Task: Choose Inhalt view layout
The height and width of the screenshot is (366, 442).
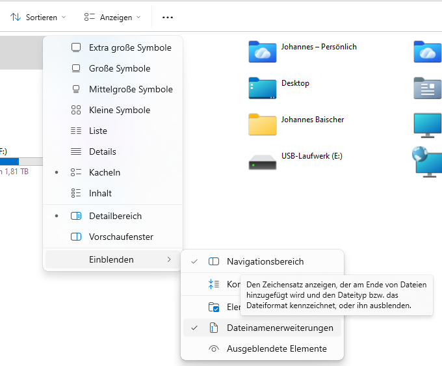Action: [100, 193]
